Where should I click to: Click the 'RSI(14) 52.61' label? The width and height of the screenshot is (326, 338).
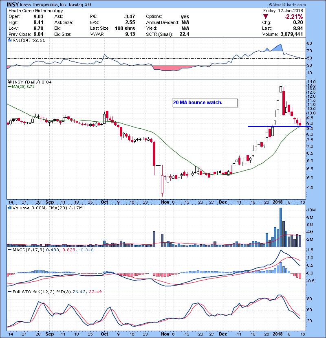(29, 40)
